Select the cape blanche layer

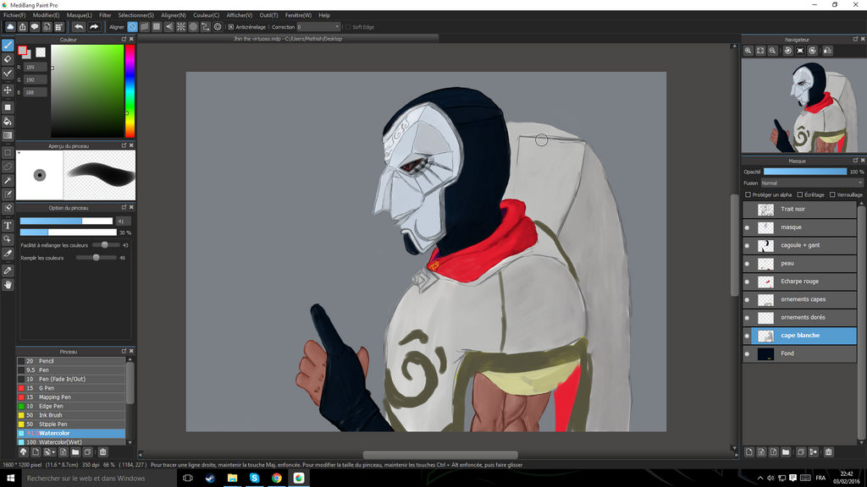coord(799,335)
